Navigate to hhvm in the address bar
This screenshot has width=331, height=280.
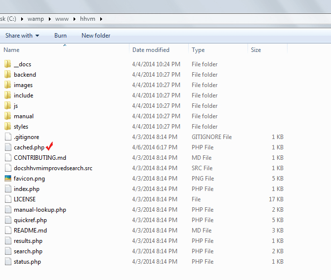click(x=87, y=19)
